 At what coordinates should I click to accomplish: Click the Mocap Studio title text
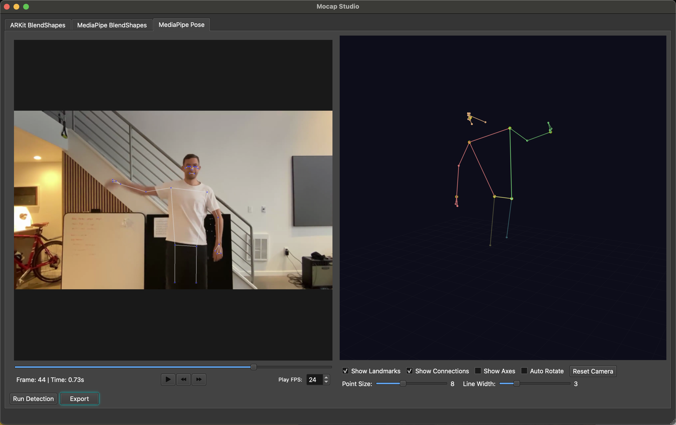(x=338, y=6)
